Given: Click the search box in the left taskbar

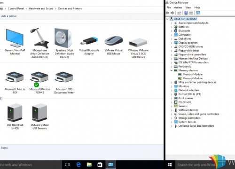Looking at the screenshot, I should pyautogui.click(x=31, y=165).
